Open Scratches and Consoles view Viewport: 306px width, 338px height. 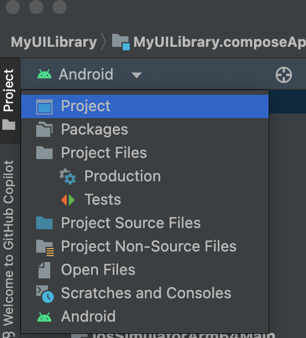[x=145, y=293]
